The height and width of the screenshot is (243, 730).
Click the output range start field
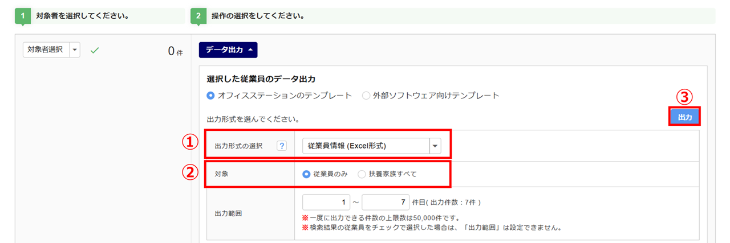(326, 203)
